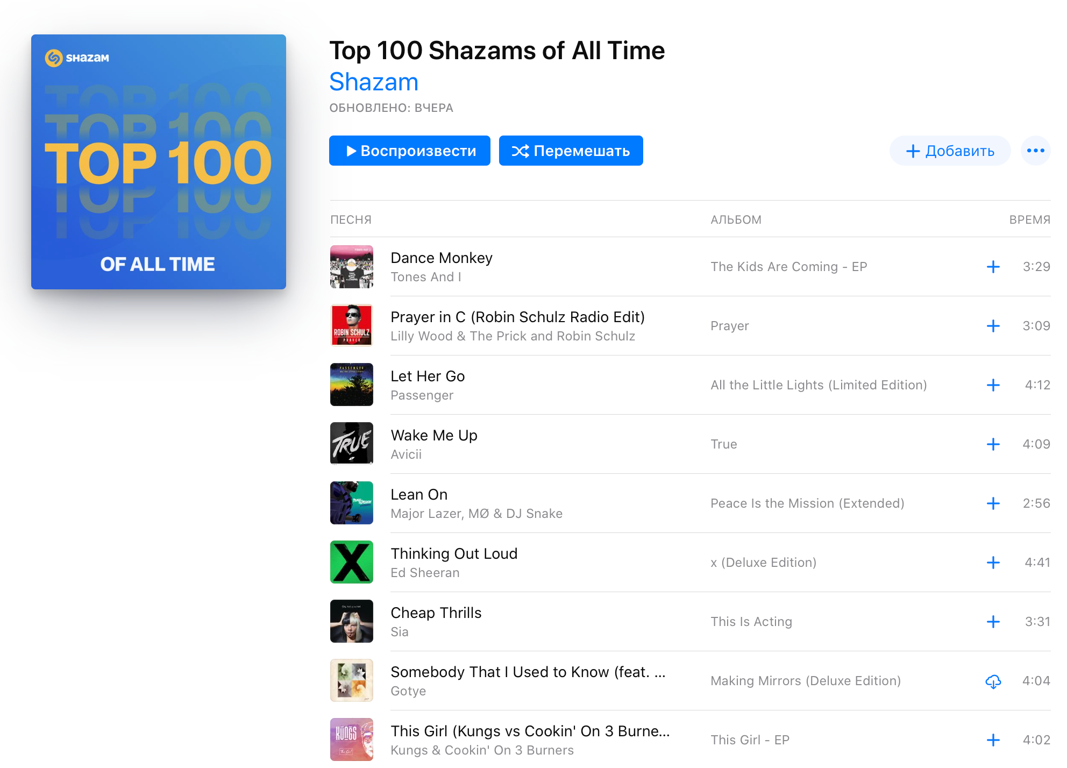Screen dimensions: 1067x768
Task: Add Cheap Thrills using plus icon
Action: (993, 622)
